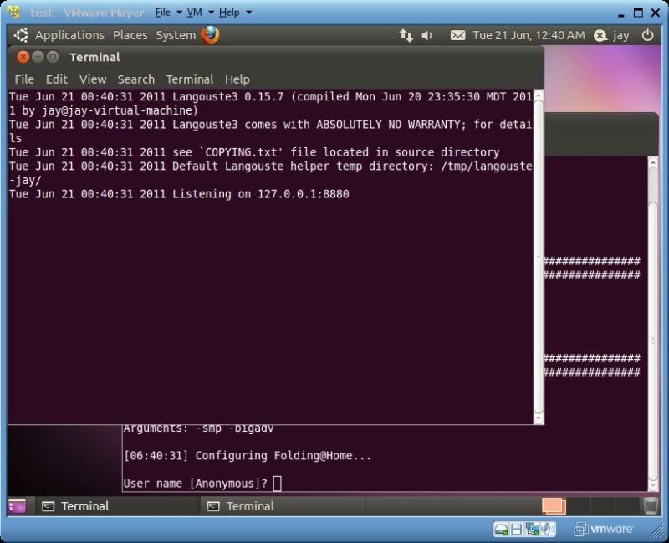The height and width of the screenshot is (543, 669).
Task: Maximize the VMware Player window
Action: pos(638,13)
